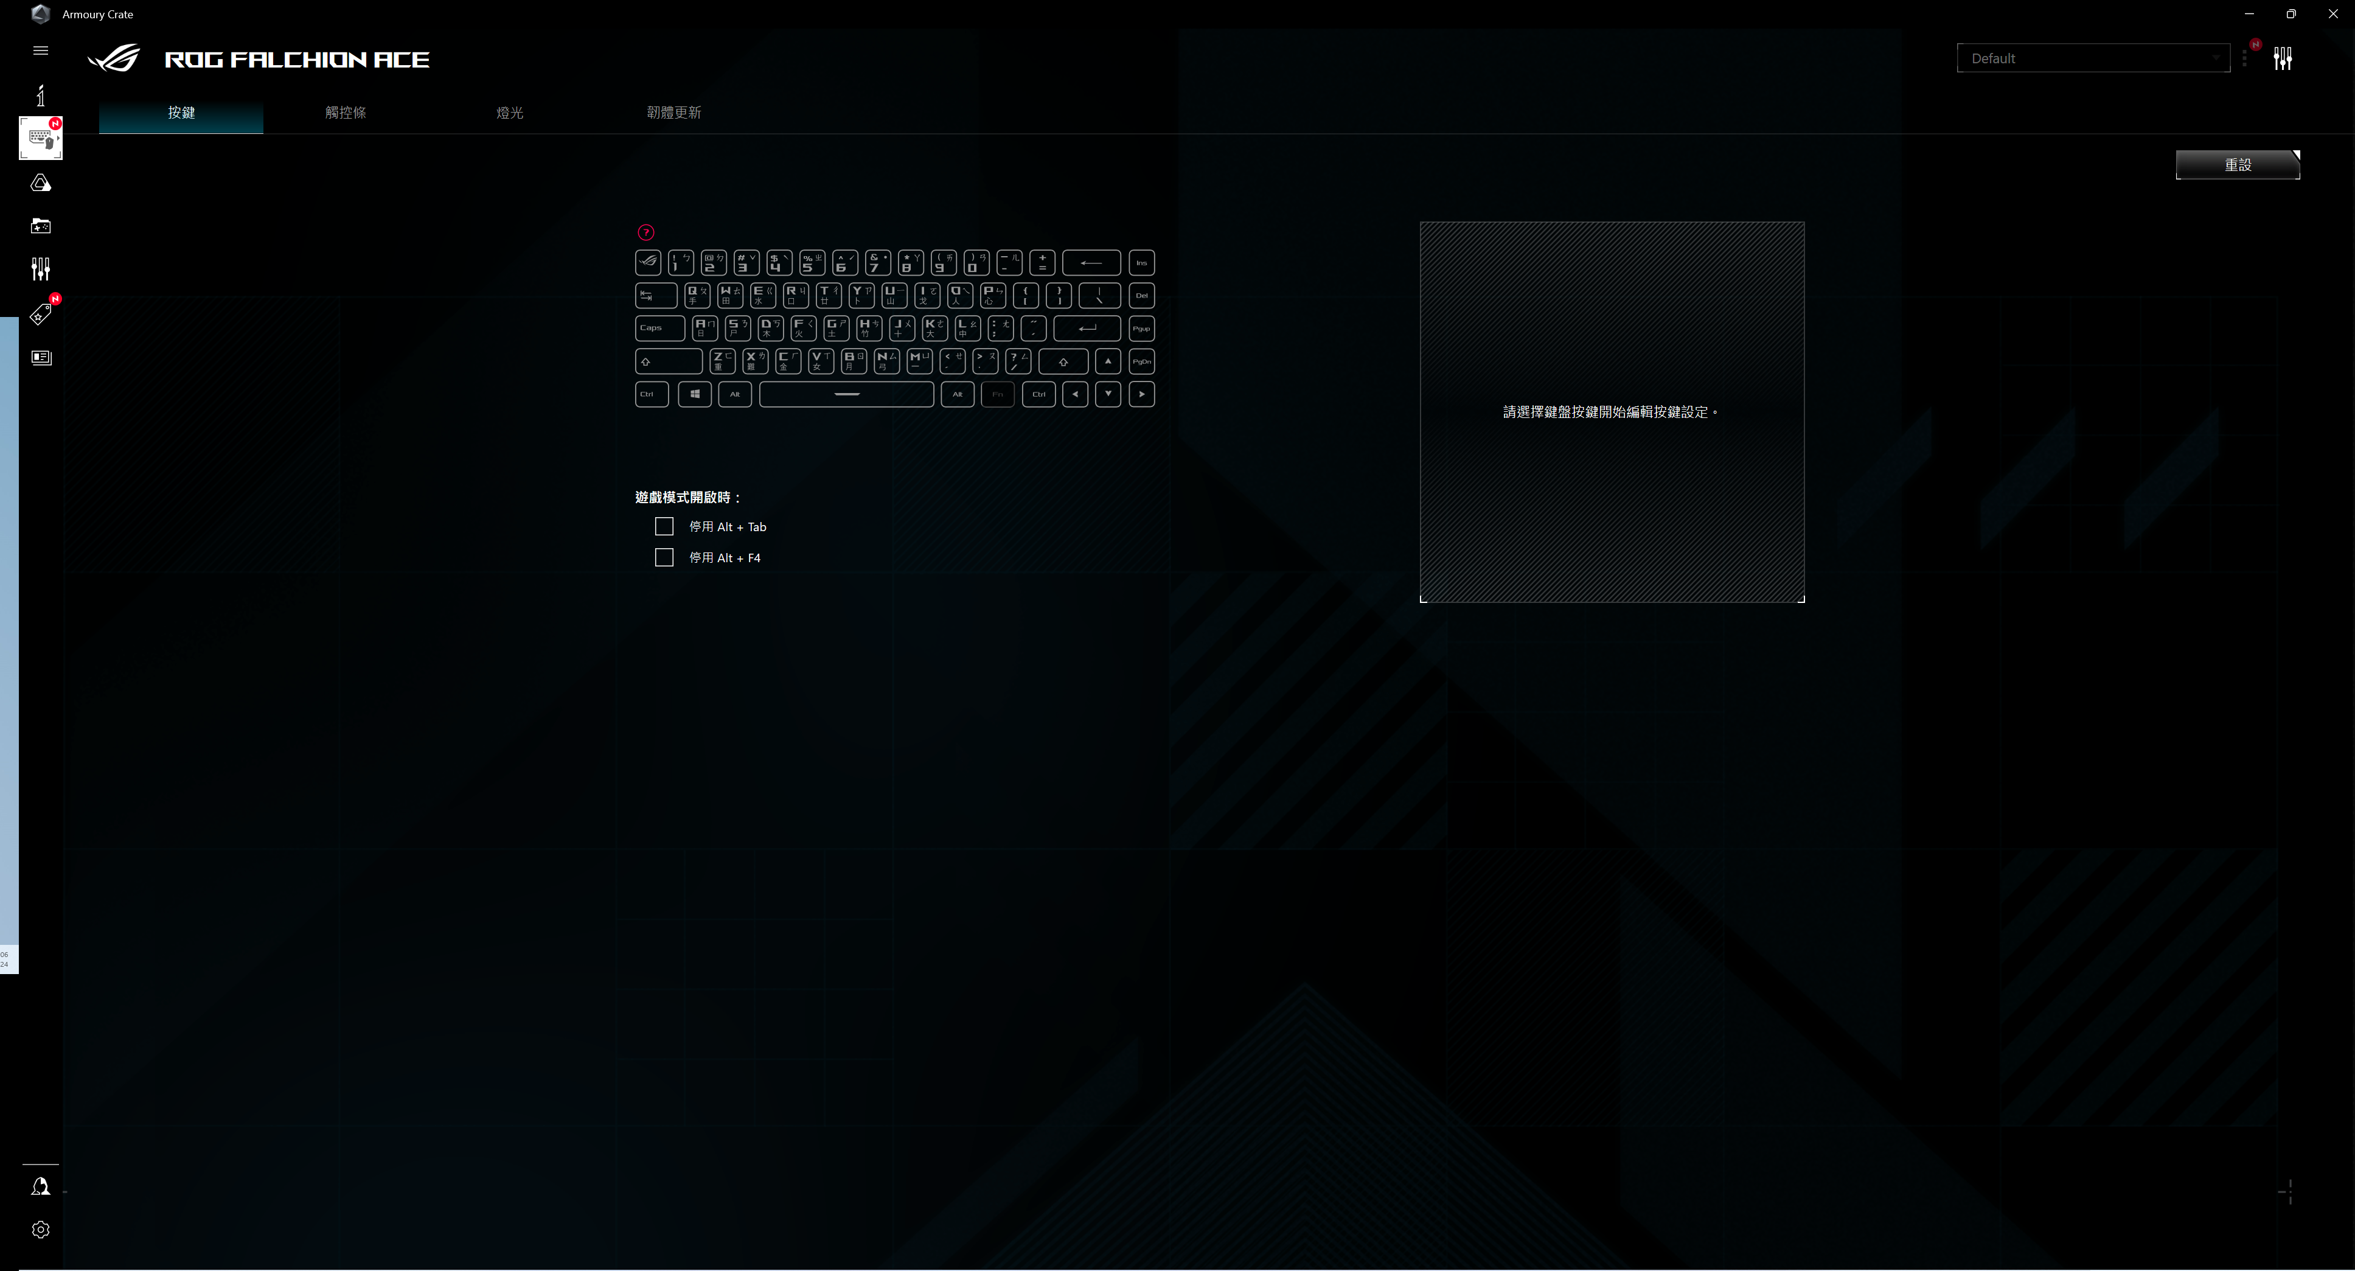2355x1271 pixels.
Task: Select the S key on keyboard layout
Action: pos(738,329)
